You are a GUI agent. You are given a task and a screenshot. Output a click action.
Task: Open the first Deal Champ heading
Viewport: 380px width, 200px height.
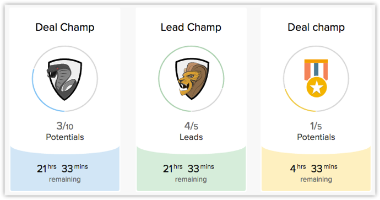[65, 27]
